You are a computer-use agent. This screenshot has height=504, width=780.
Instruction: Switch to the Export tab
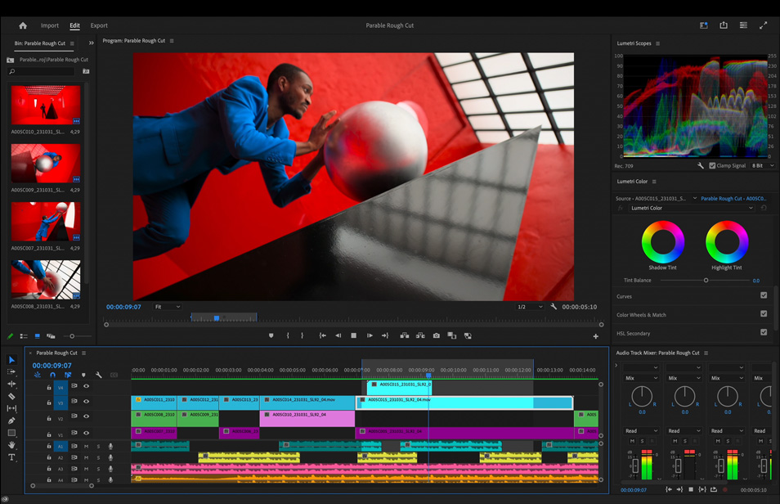click(x=99, y=25)
